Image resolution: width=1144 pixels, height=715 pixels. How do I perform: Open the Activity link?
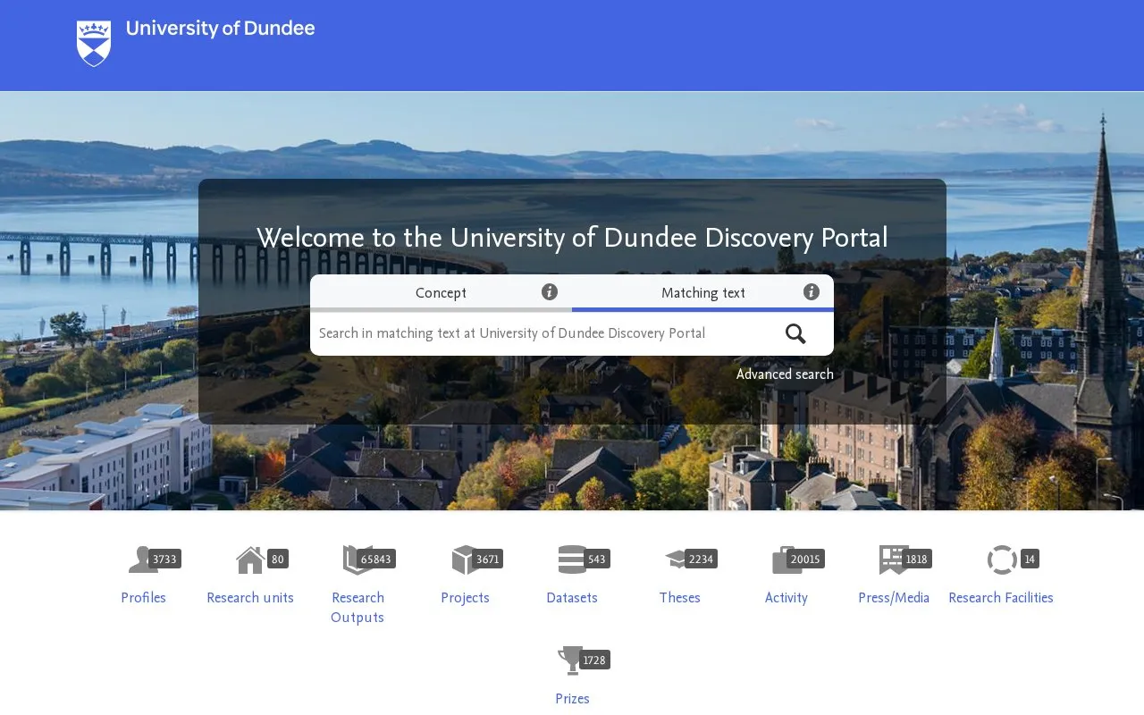786,598
